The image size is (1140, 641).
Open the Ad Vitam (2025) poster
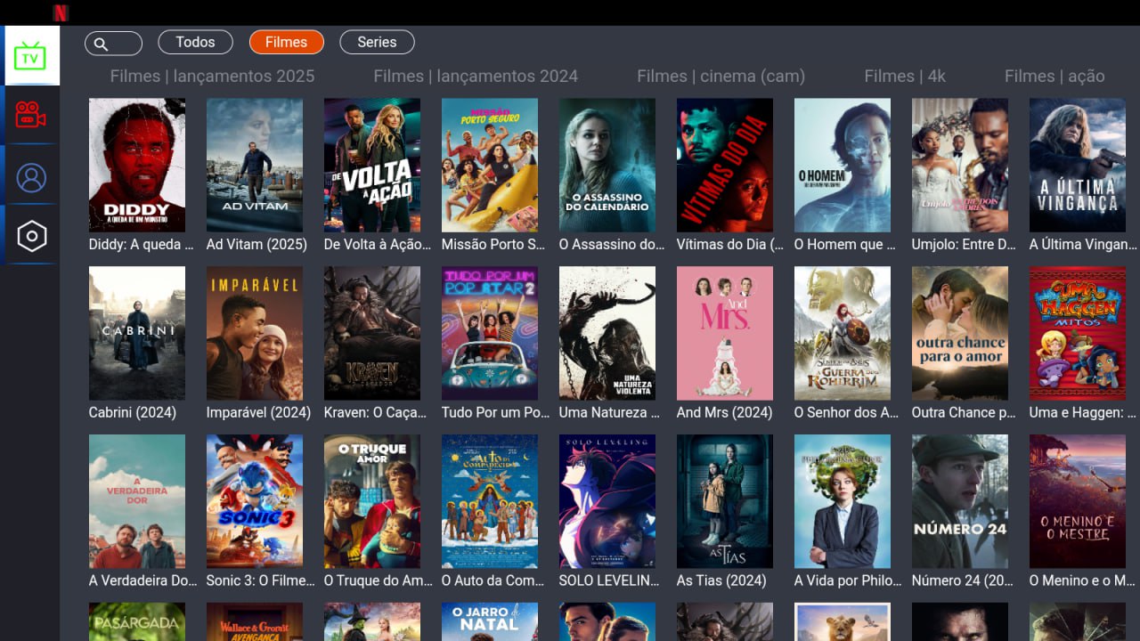click(x=255, y=165)
